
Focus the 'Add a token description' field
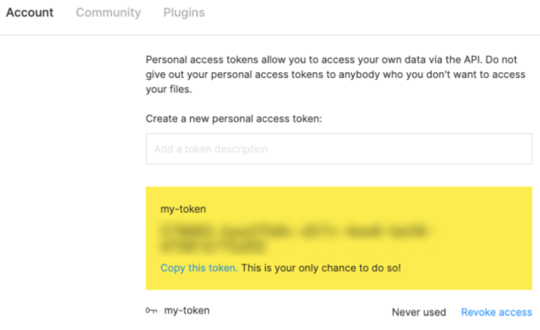[x=339, y=149]
